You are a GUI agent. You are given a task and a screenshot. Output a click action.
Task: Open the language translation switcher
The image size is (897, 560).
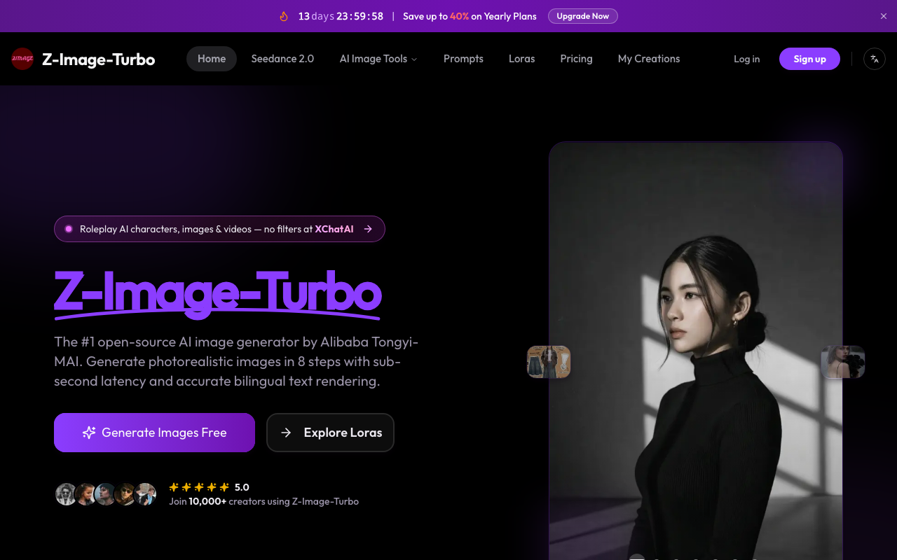[874, 59]
